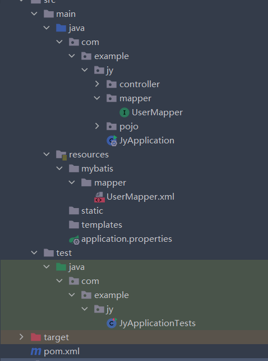Expand the pojo package
Screen dimensions: 268x361
[97, 126]
